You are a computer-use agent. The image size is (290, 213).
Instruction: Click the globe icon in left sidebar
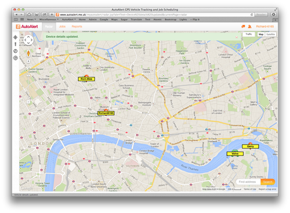[x=16, y=58]
